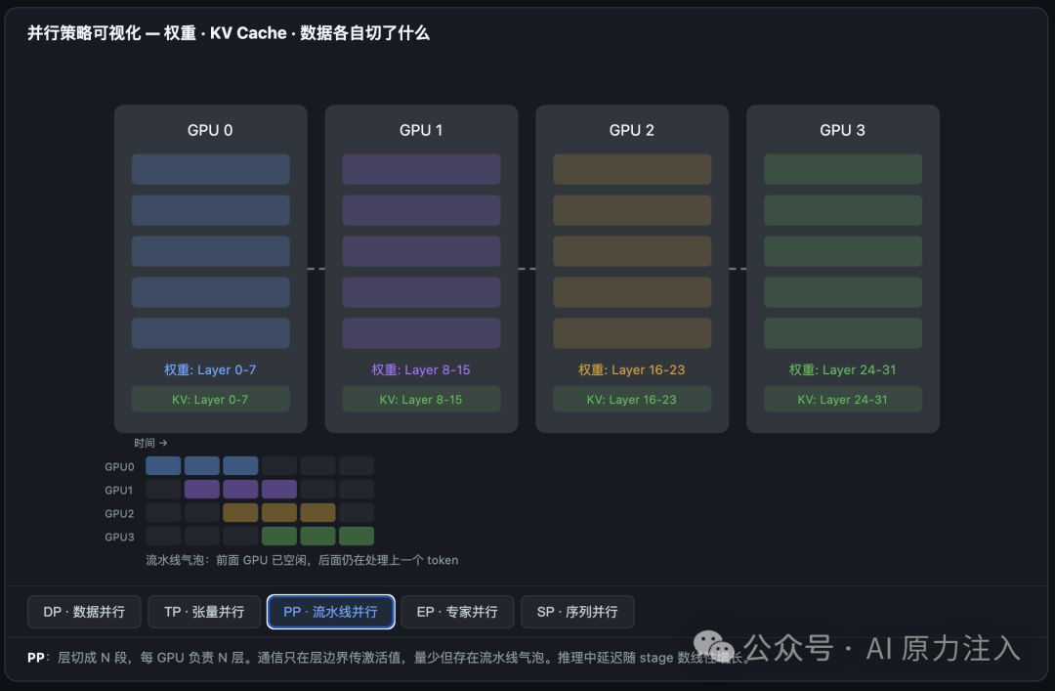The width and height of the screenshot is (1055, 691).
Task: Switch to TP · 张量并行 strategy
Action: tap(204, 612)
